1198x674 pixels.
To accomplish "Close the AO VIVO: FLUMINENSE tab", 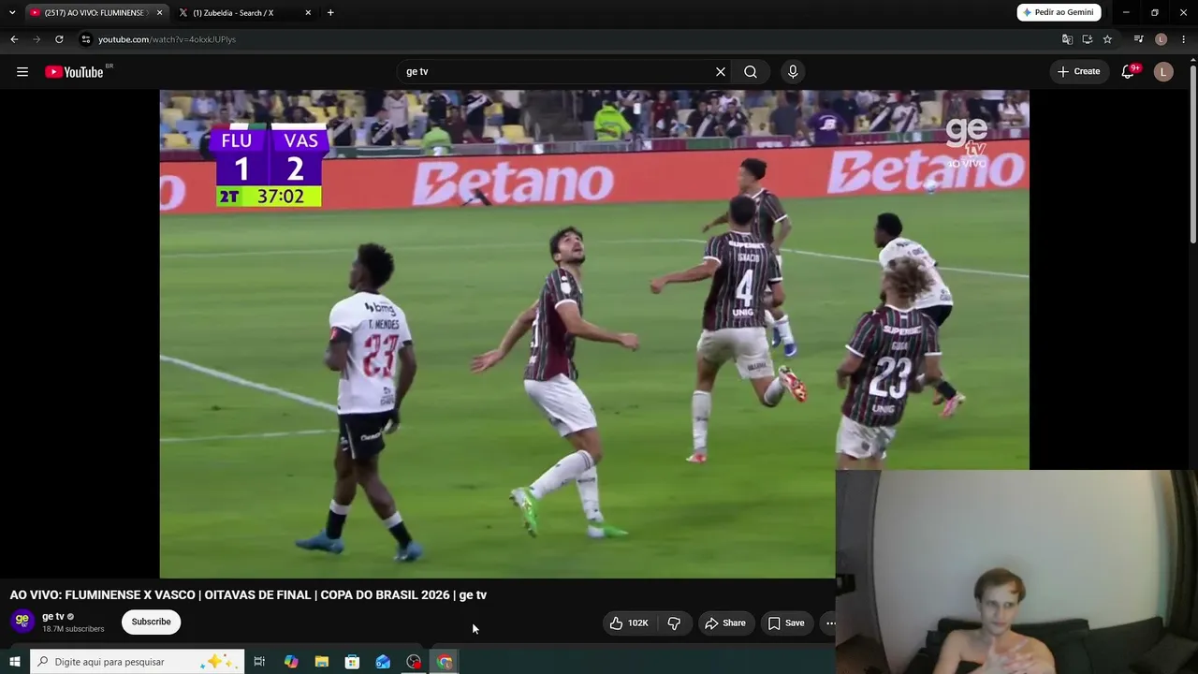I will point(159,13).
